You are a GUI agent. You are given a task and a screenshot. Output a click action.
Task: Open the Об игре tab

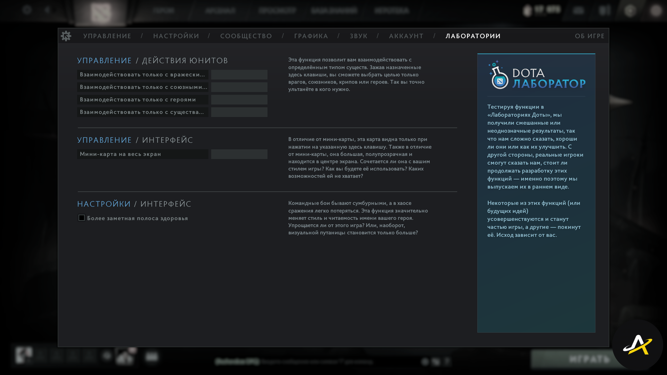(590, 36)
